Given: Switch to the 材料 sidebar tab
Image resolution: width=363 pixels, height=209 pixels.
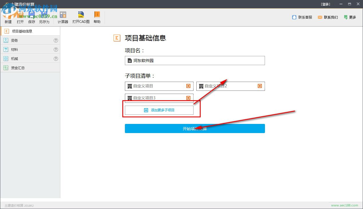Looking at the screenshot, I should click(30, 49).
